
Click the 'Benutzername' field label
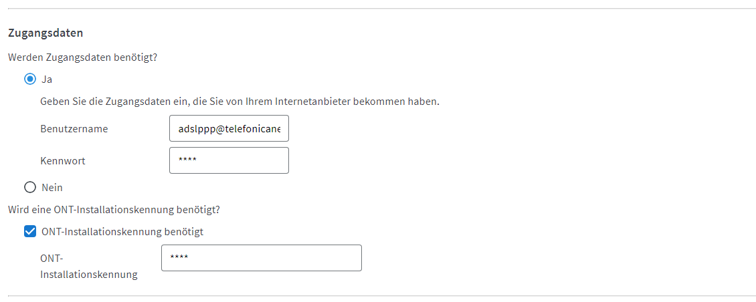(74, 128)
